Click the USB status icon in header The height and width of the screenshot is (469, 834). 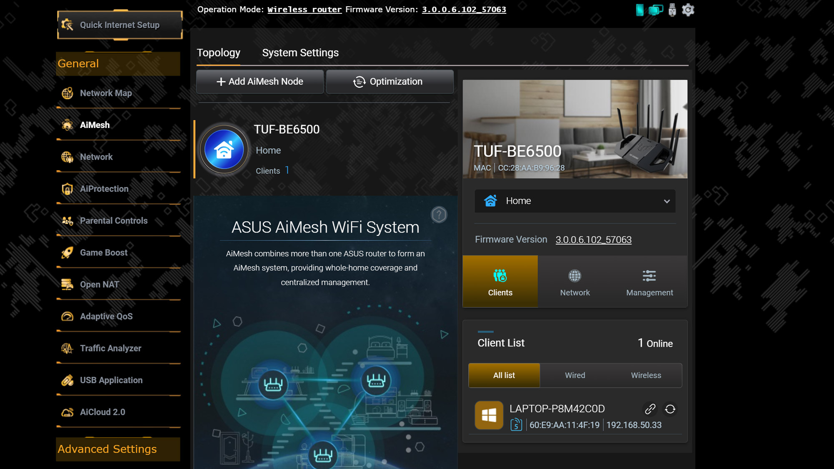(672, 10)
